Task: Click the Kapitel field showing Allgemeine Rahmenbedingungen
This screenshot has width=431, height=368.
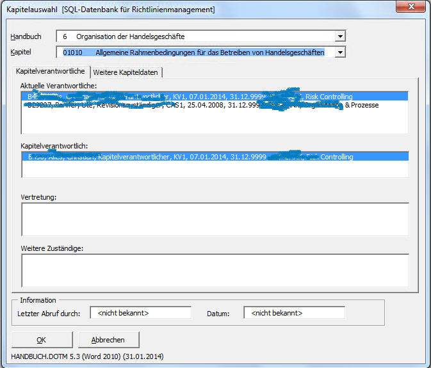Action: 195,52
